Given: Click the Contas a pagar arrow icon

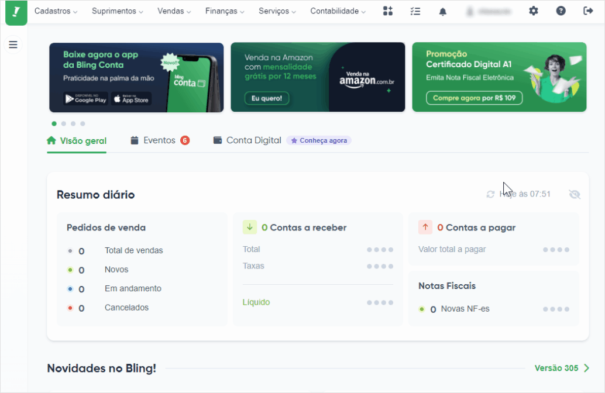Looking at the screenshot, I should 425,227.
